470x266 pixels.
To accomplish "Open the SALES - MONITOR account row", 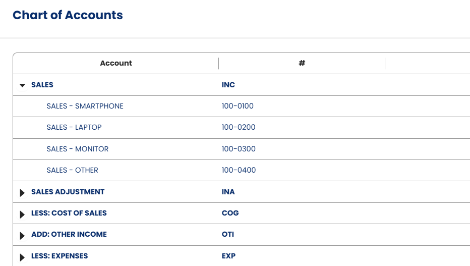I will 77,149.
